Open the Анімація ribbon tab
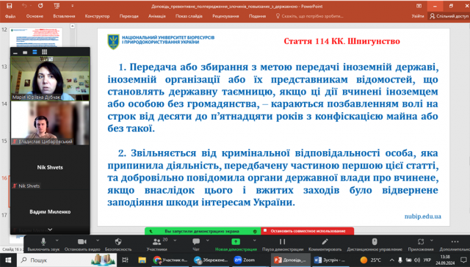The image size is (470, 267). (156, 16)
